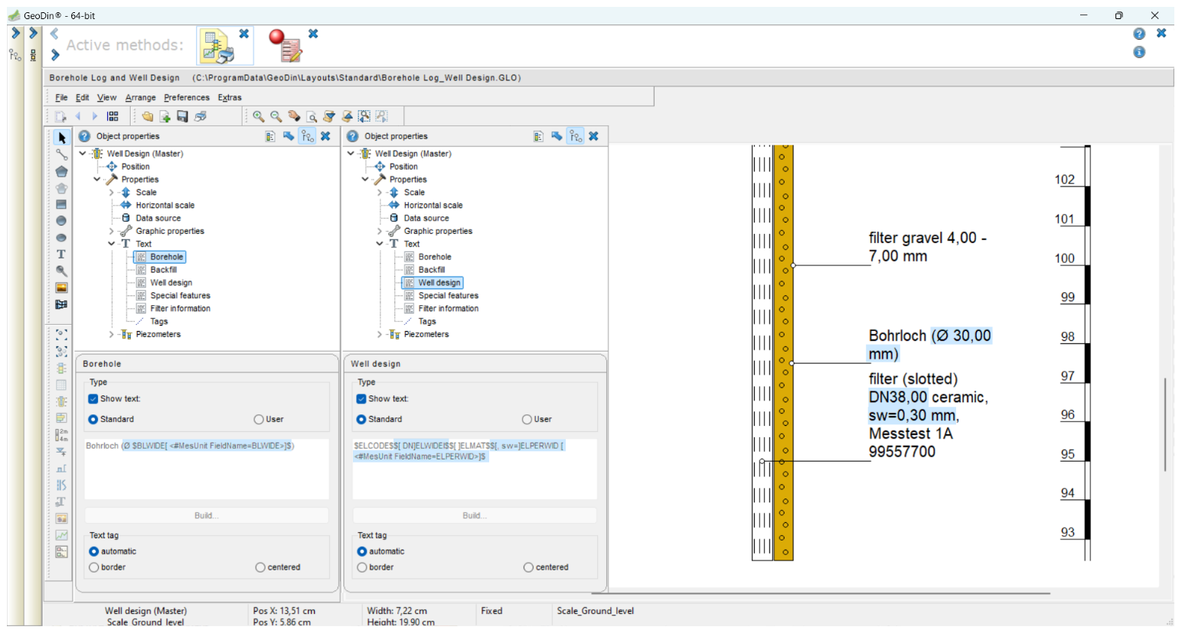This screenshot has width=1182, height=630.
Task: Click the zoom in magnifier icon
Action: [x=259, y=116]
